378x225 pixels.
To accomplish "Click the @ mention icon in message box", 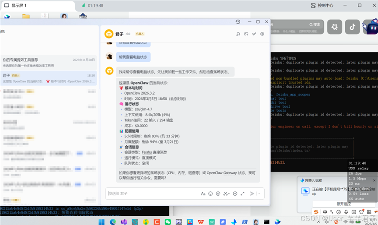I will tap(218, 193).
